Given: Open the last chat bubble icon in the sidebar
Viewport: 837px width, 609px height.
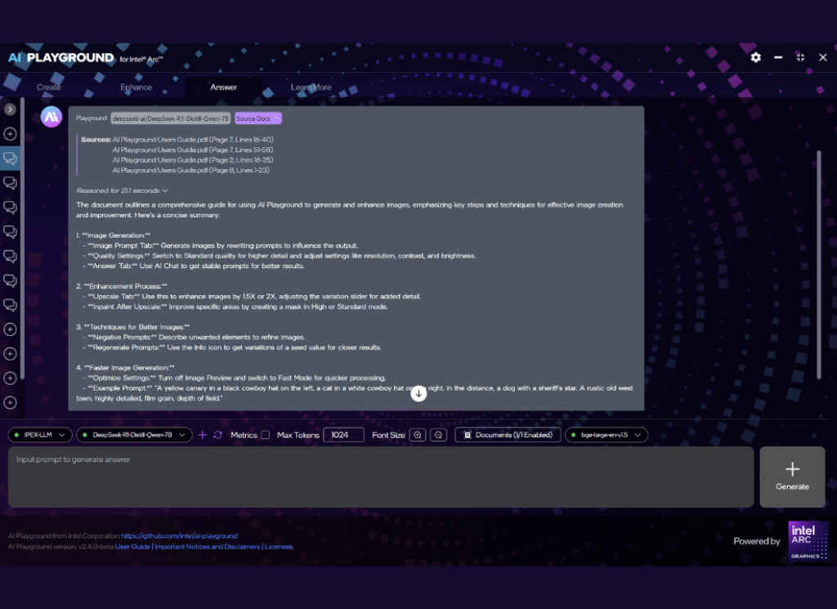Looking at the screenshot, I should click(x=10, y=305).
